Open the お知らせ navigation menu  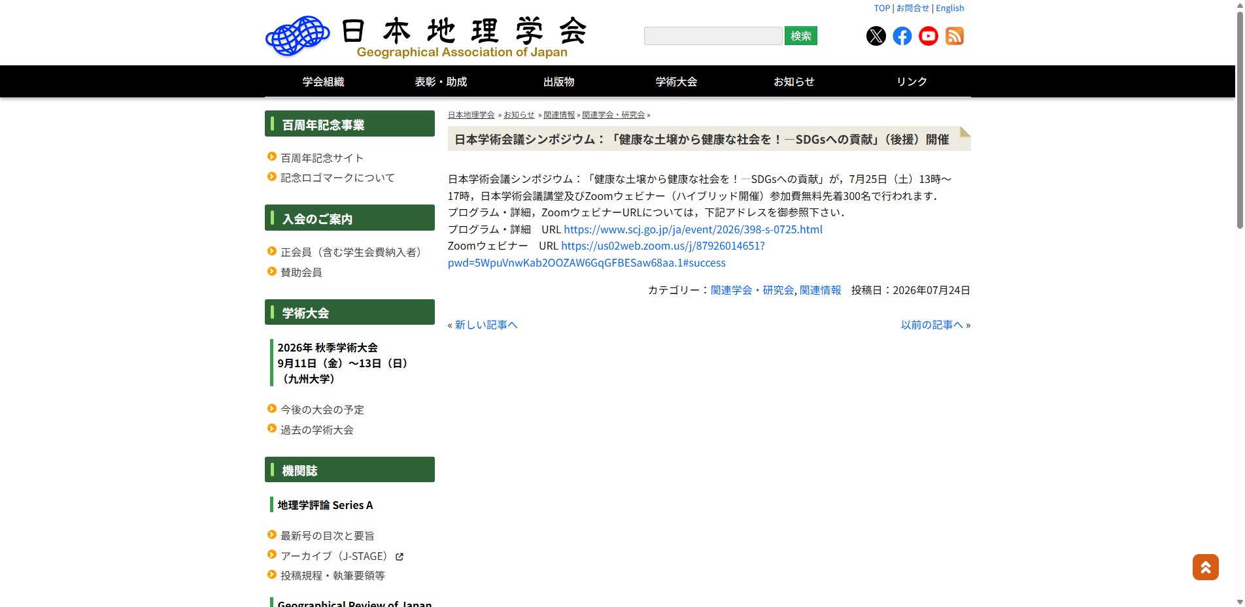794,82
